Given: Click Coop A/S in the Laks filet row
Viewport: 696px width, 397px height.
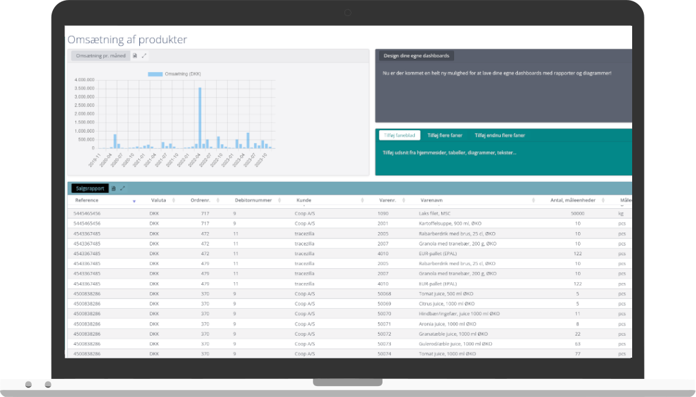Looking at the screenshot, I should [x=304, y=214].
